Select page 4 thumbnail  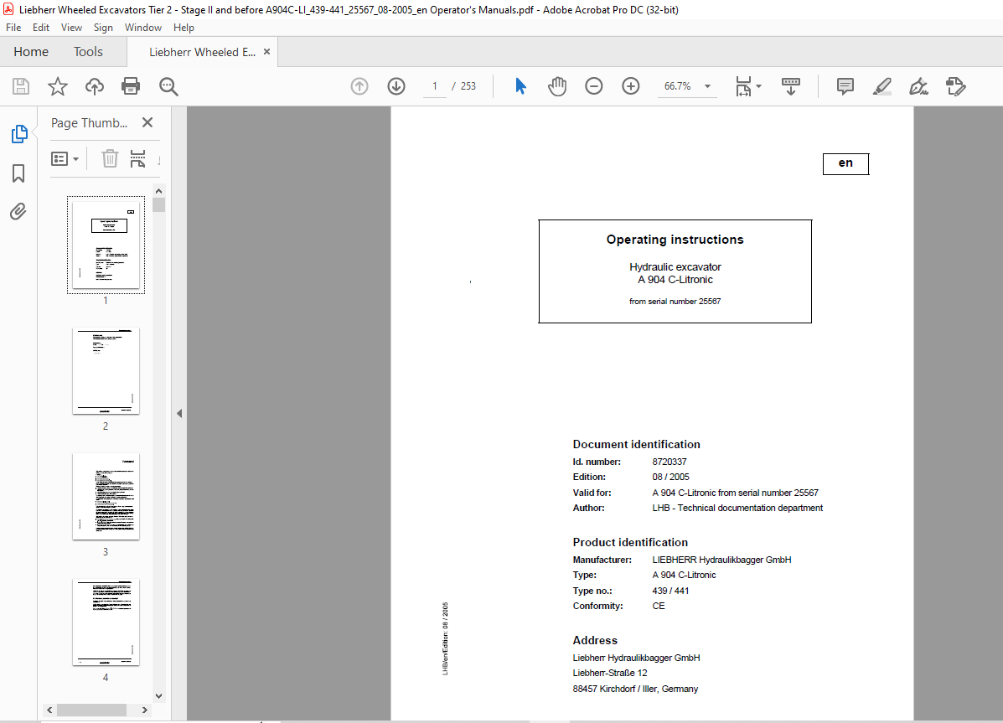(x=106, y=622)
